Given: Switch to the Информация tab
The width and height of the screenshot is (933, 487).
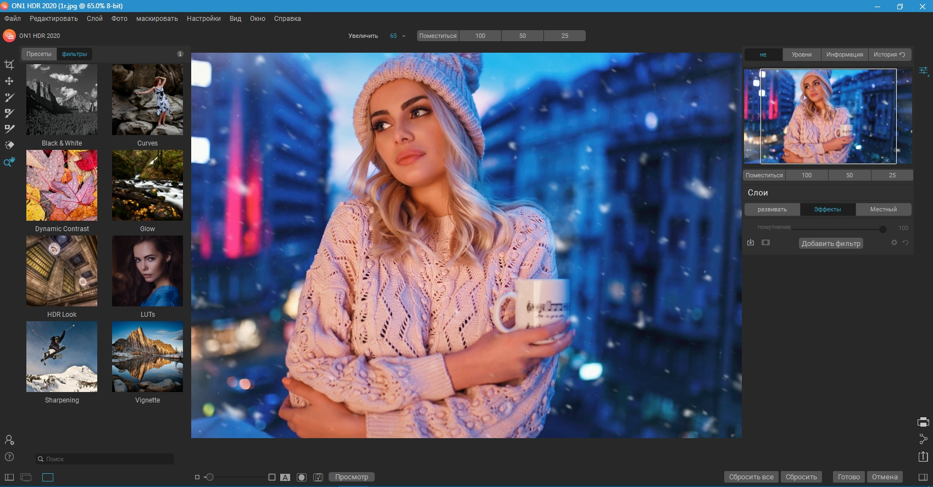Looking at the screenshot, I should coord(845,54).
